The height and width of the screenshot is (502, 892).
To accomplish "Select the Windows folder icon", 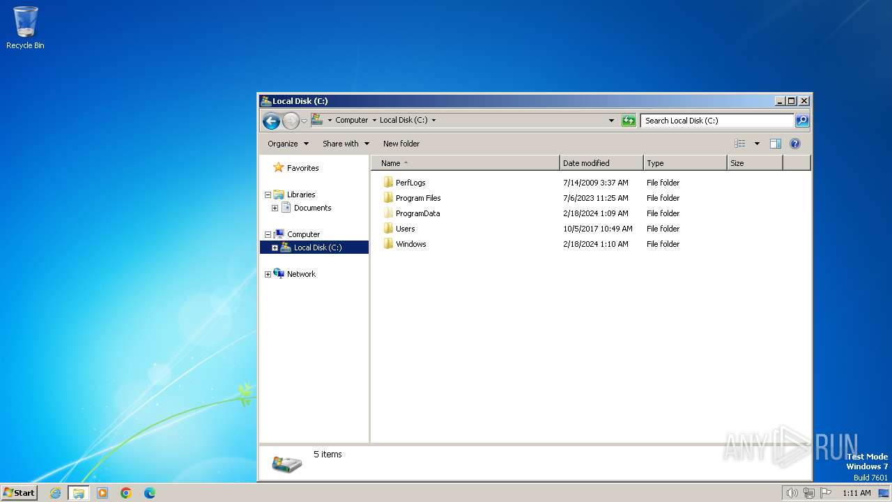I will [x=388, y=244].
